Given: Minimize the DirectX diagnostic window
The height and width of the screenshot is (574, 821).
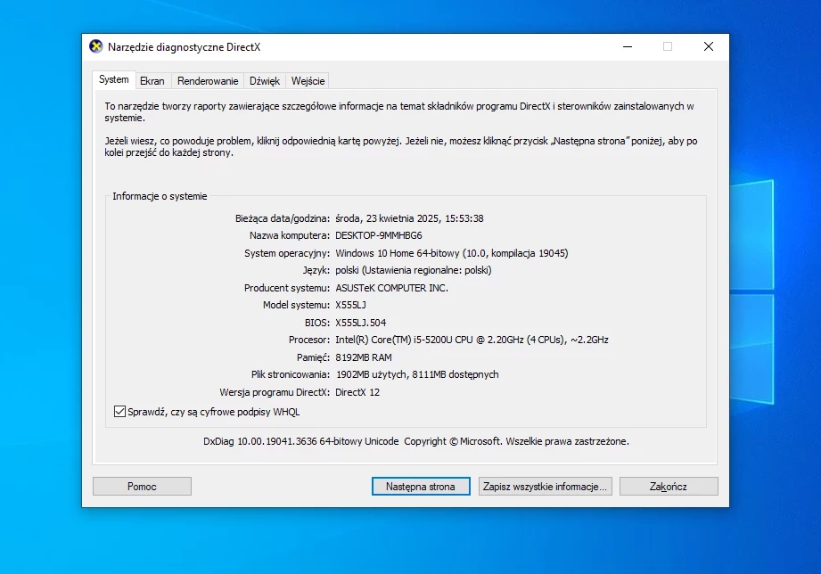Looking at the screenshot, I should coord(628,46).
